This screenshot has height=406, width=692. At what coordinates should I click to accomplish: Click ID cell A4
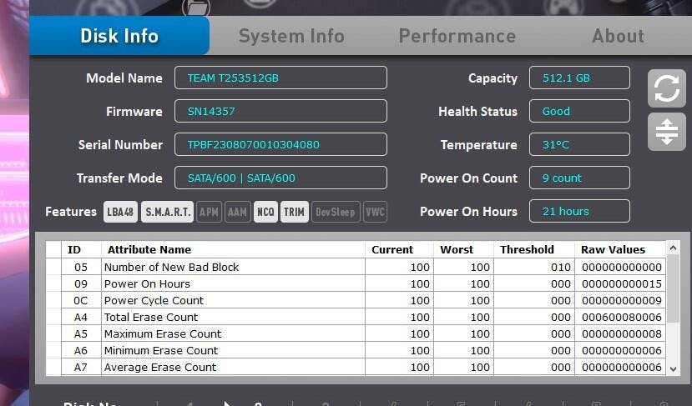81,318
